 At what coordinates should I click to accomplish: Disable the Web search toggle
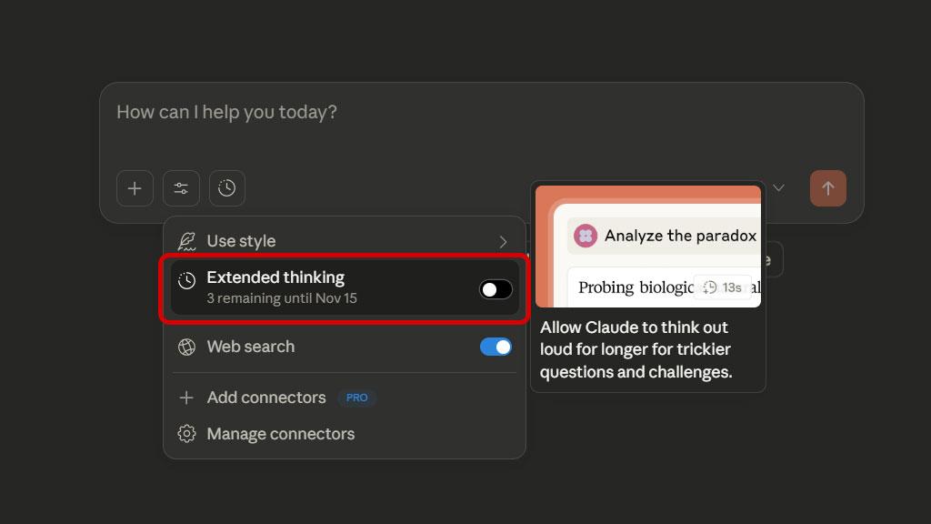pos(496,347)
